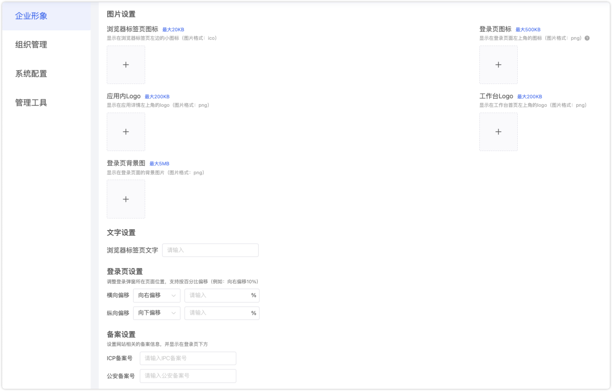612x391 pixels.
Task: Click the 横向偏移 percentage input box
Action: (218, 295)
